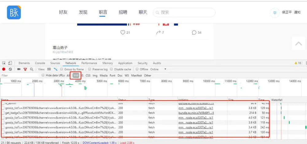Select the large request rows view icon
The image size is (307, 144).
pos(49,69)
